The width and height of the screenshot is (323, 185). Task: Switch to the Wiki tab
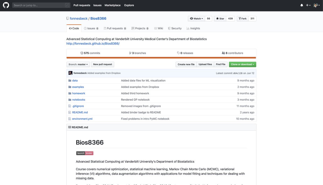pyautogui.click(x=159, y=28)
